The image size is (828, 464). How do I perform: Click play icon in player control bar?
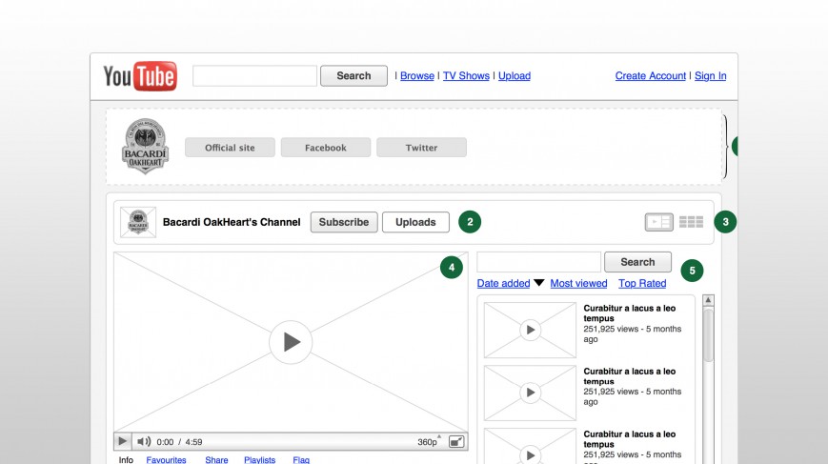[x=123, y=441]
